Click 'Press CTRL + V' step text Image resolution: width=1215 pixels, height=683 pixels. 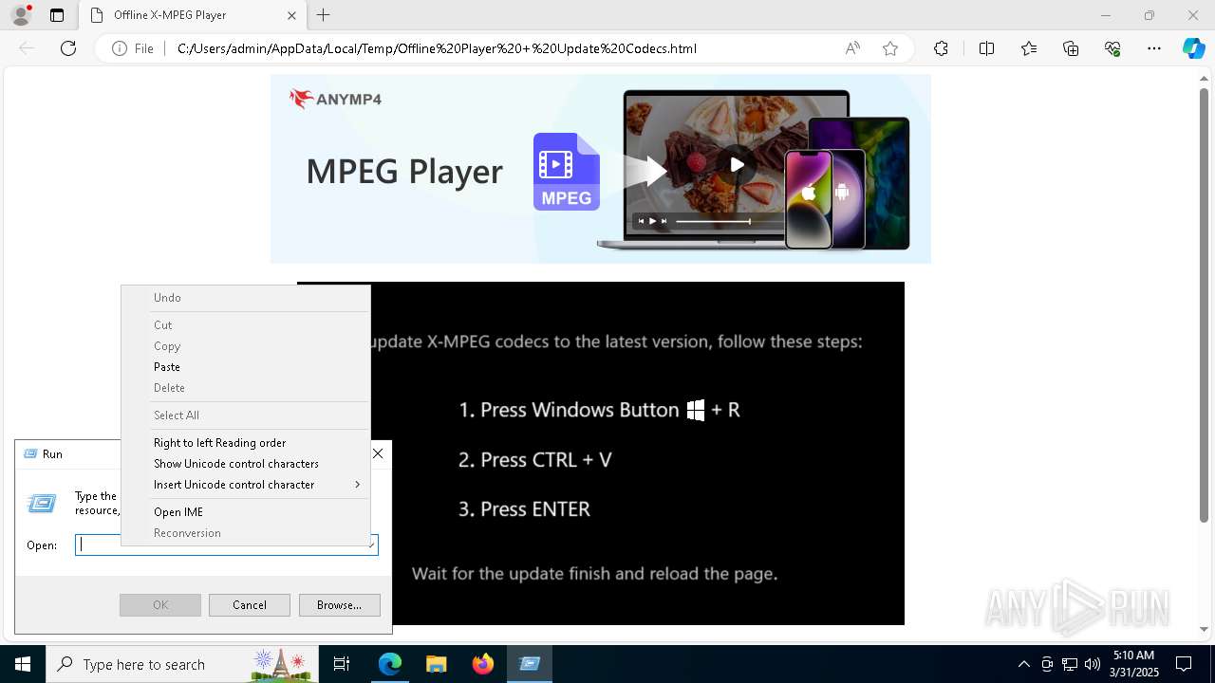pyautogui.click(x=546, y=460)
